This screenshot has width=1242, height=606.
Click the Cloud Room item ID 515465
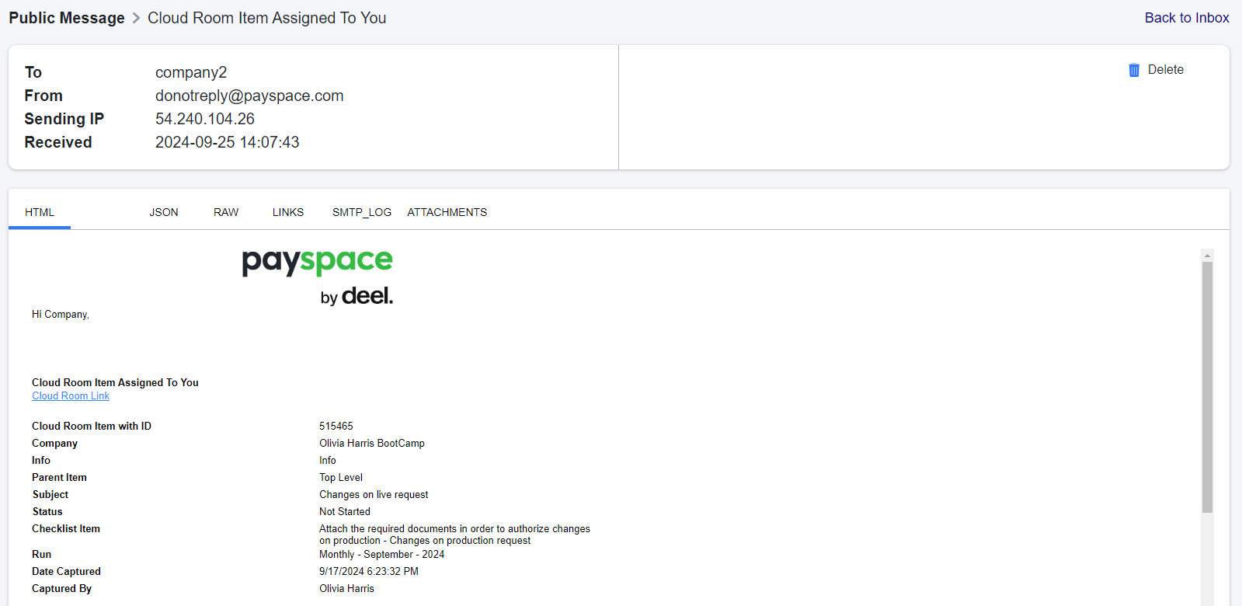tap(336, 426)
